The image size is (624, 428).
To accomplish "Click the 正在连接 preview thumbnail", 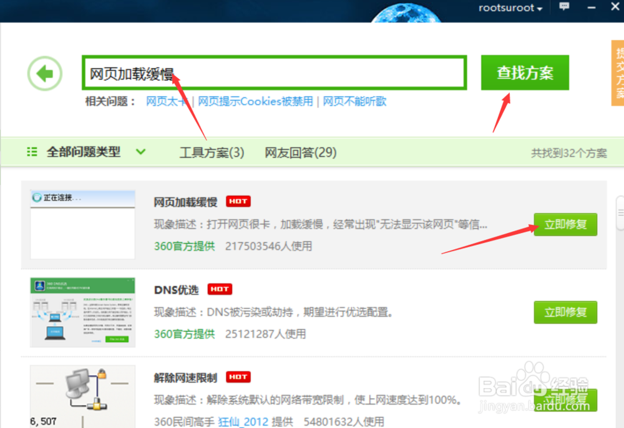I will [82, 224].
